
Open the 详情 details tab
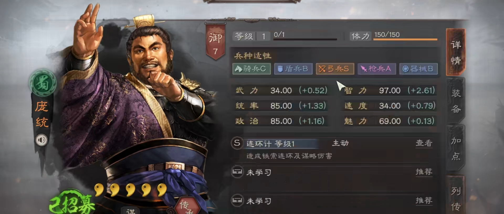pos(456,52)
